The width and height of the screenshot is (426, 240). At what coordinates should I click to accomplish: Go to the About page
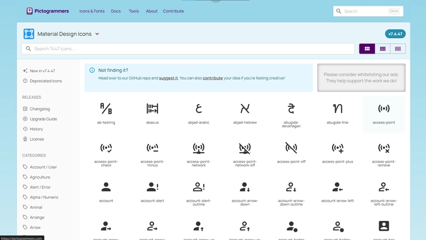pos(152,11)
